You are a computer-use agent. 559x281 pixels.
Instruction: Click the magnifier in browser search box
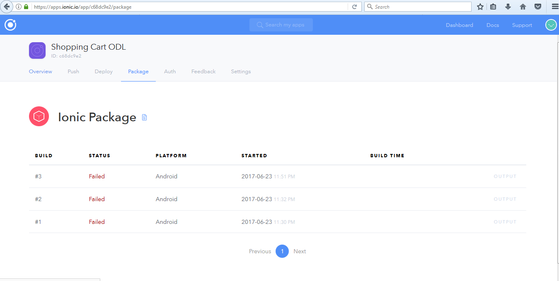coord(370,7)
